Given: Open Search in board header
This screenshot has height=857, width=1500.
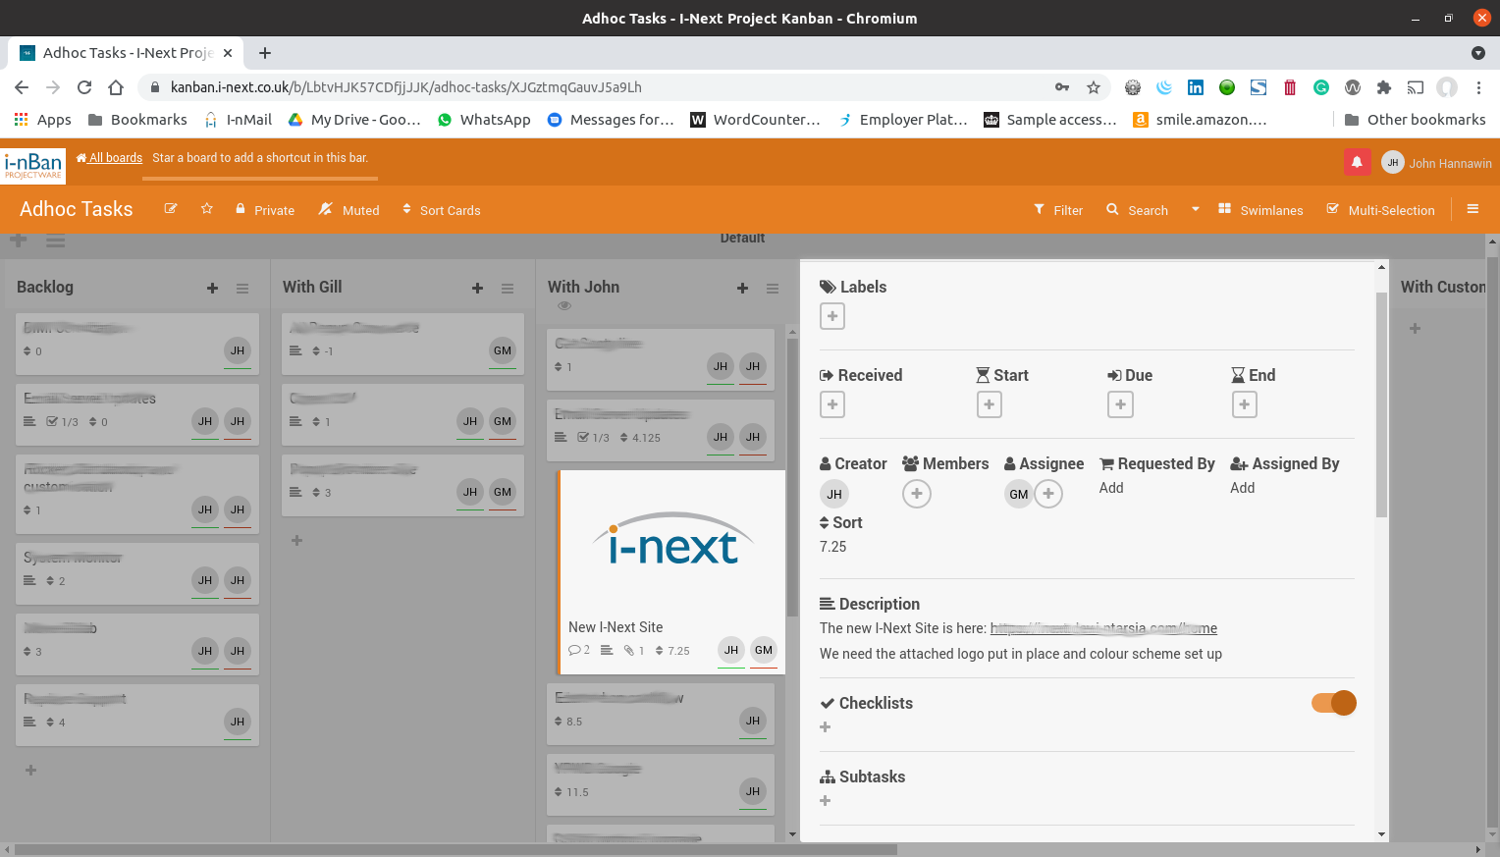Looking at the screenshot, I should point(1137,210).
